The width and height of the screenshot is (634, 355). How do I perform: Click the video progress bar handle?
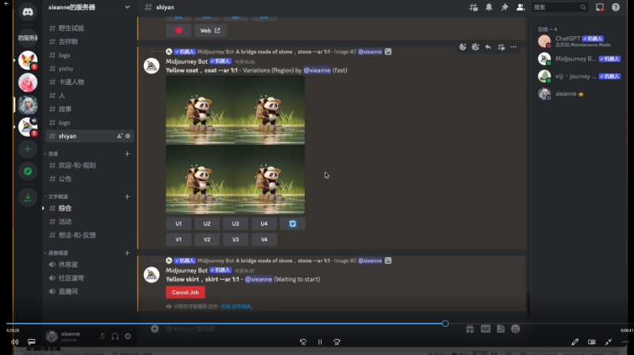click(x=445, y=324)
